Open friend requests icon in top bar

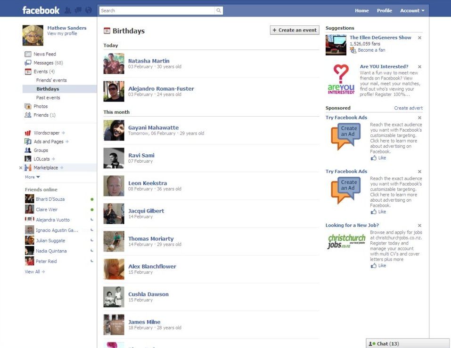click(x=67, y=10)
